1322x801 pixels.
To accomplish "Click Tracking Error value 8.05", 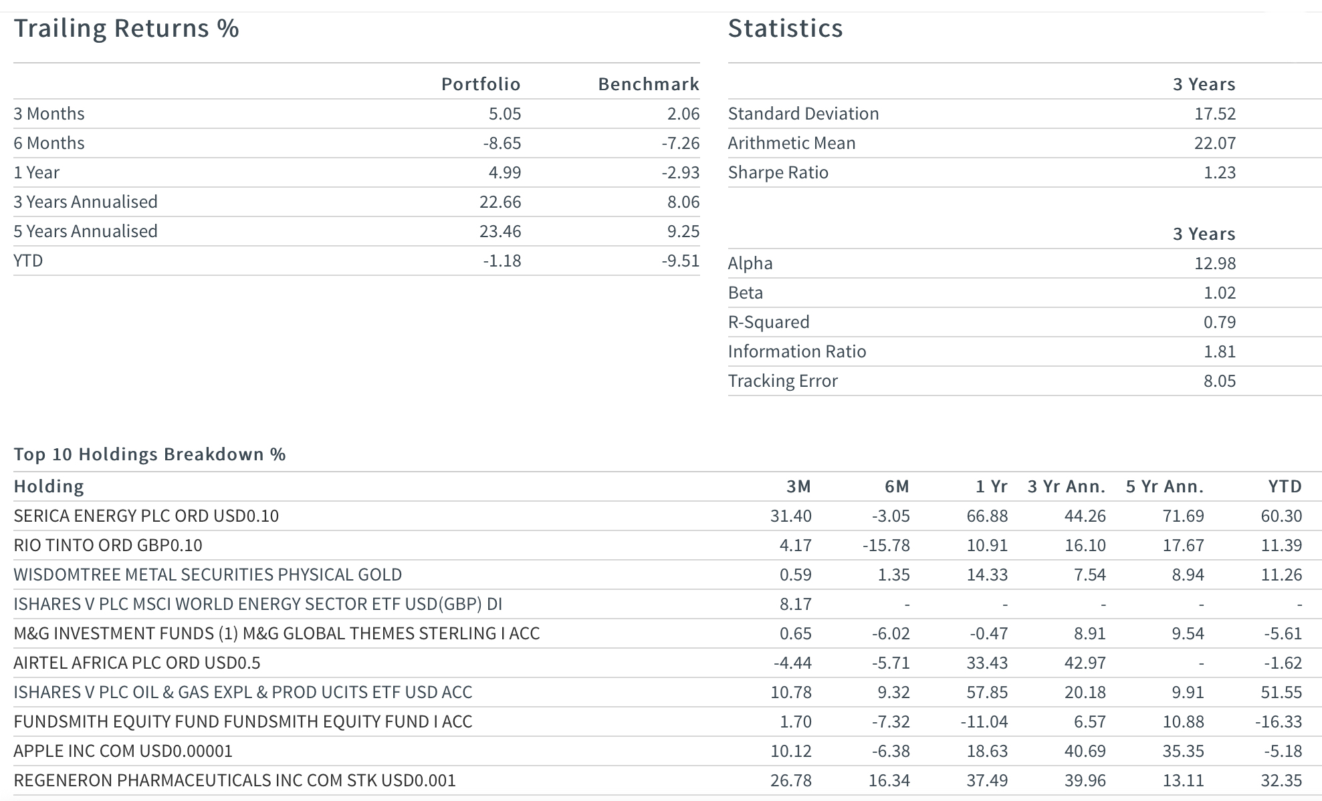I will 1220,381.
